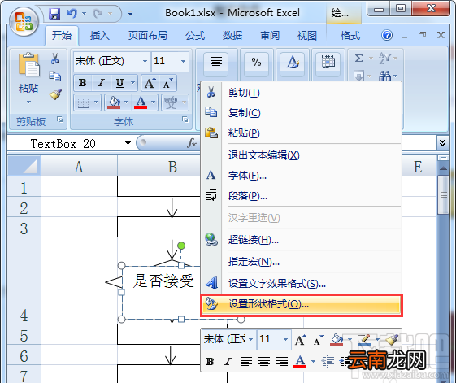Activate the Format Painter brush in ribbon
This screenshot has height=383, width=456.
click(55, 94)
